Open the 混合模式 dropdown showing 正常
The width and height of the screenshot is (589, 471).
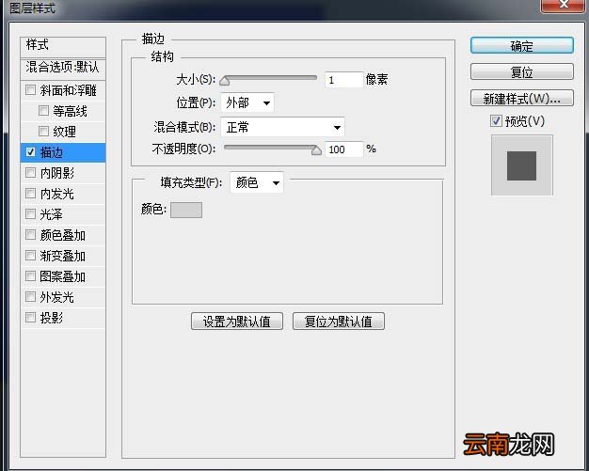pos(282,127)
